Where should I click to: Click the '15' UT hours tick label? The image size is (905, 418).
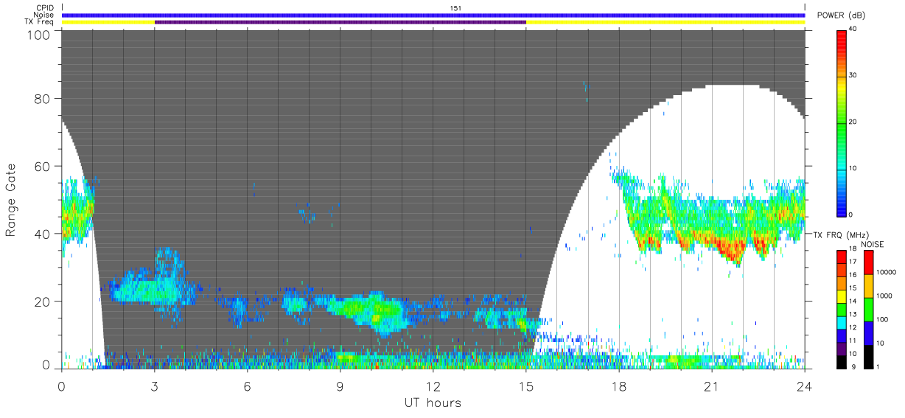coord(525,386)
